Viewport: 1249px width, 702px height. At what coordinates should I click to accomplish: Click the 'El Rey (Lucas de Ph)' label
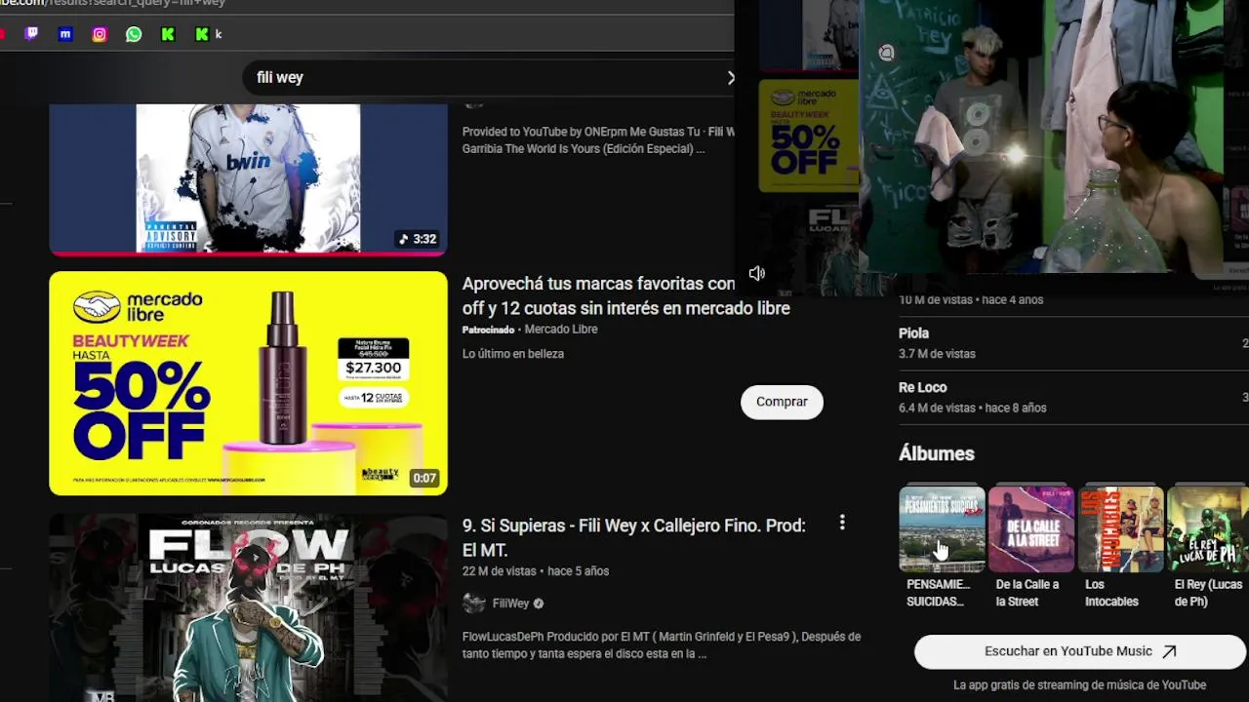pos(1208,593)
